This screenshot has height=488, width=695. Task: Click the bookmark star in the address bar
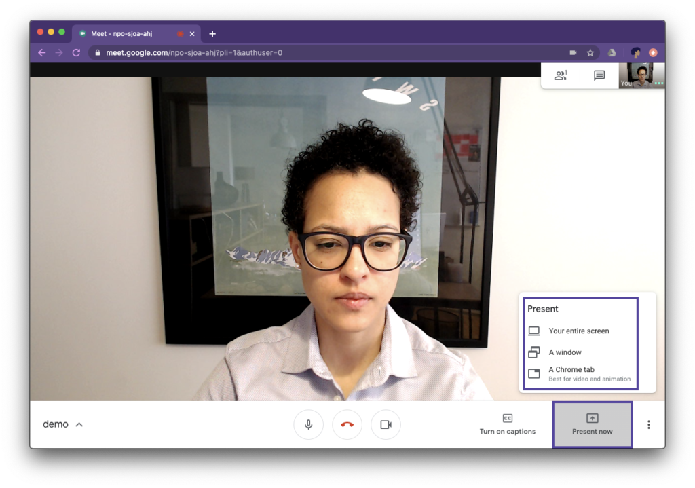click(591, 52)
